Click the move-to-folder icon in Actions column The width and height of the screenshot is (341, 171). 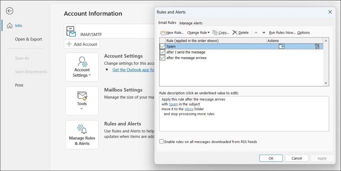[x=281, y=46]
